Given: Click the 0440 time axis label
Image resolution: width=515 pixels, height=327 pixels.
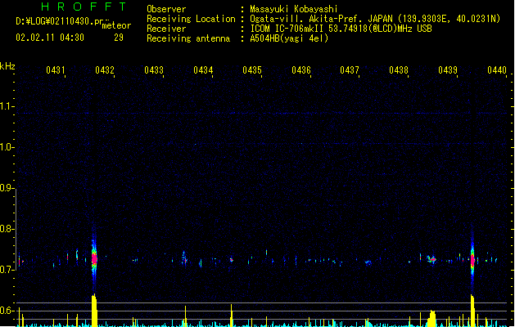Looking at the screenshot, I should point(497,69).
